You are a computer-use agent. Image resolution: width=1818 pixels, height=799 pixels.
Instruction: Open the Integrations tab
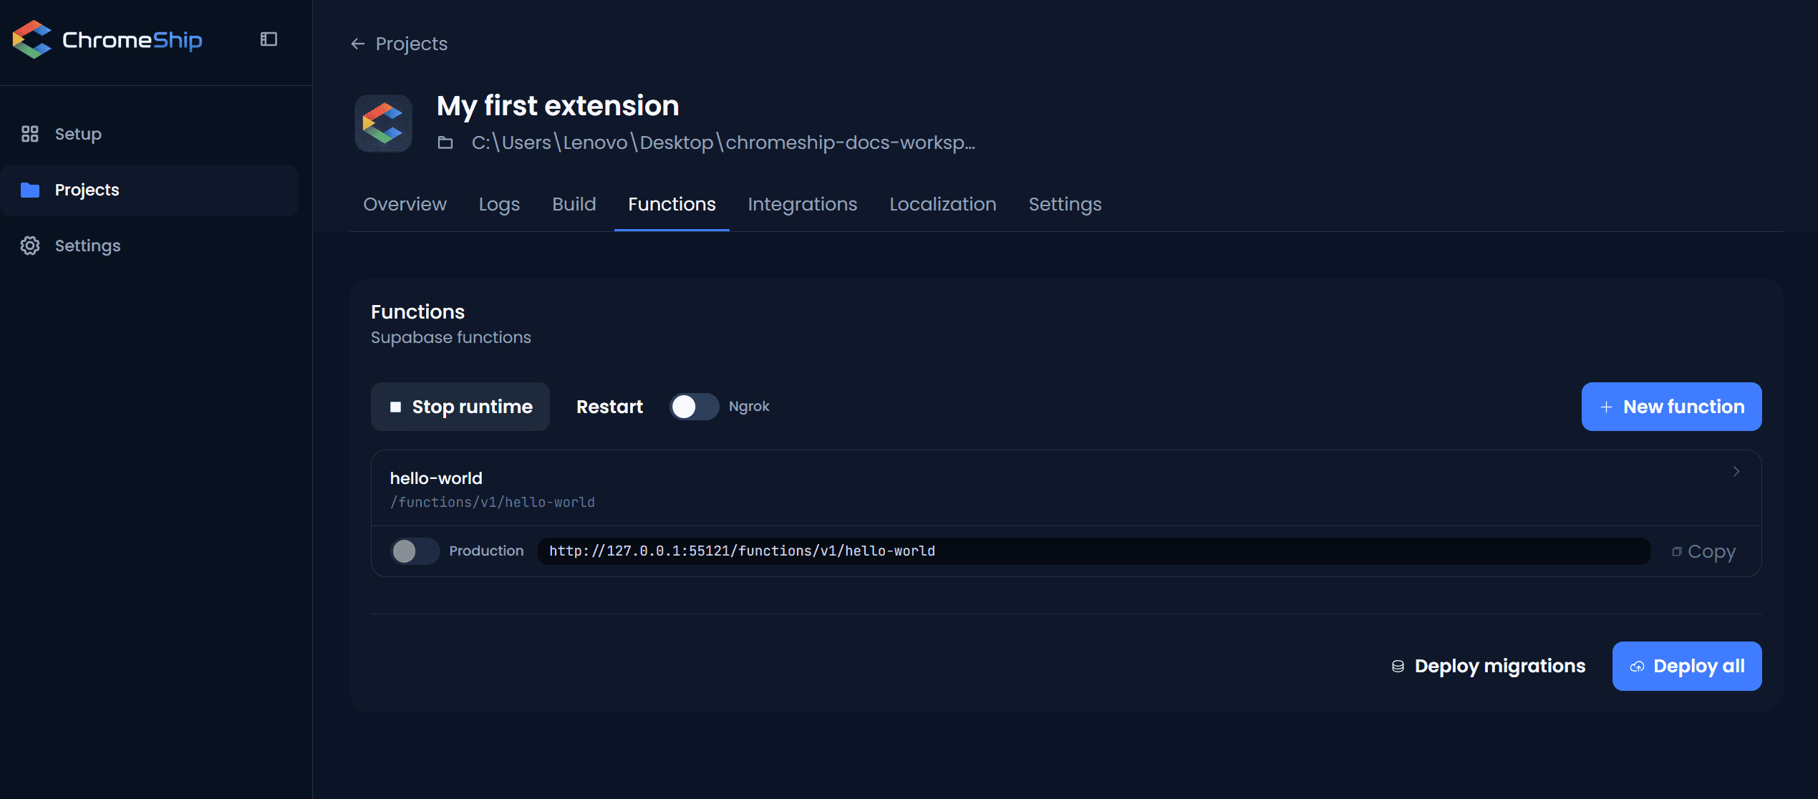pos(802,204)
